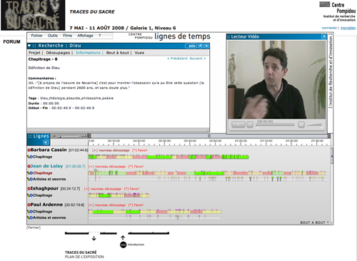The image size is (357, 261).
Task: Click the video progress bar
Action: 275,125
